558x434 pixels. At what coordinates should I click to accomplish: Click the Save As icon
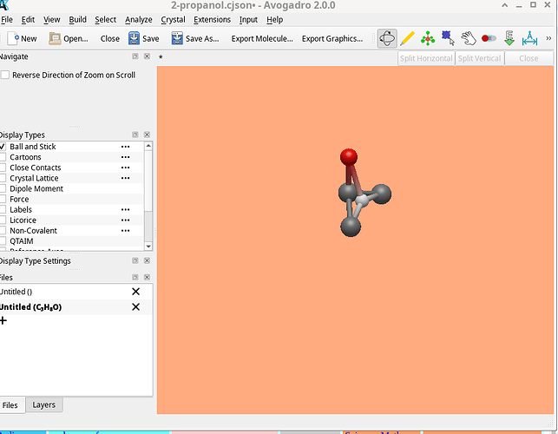point(177,38)
